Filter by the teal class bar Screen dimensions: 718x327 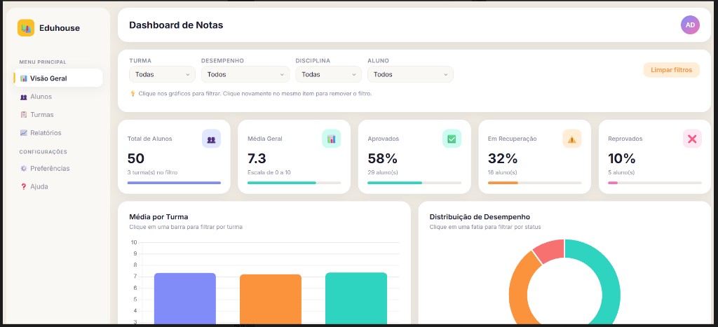click(356, 298)
